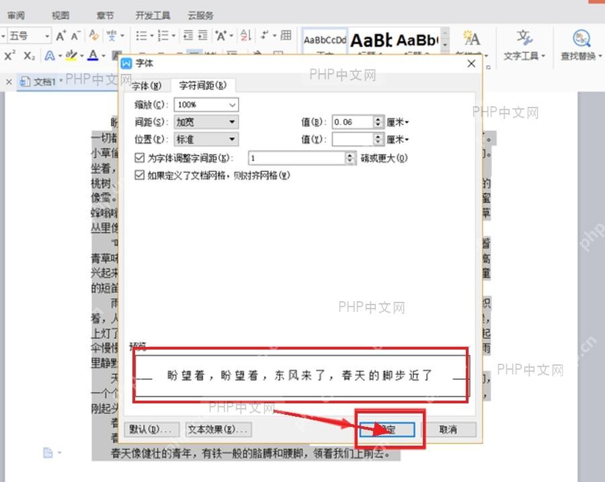The width and height of the screenshot is (605, 482).
Task: Apply superscript X² formatting
Action: (x=9, y=56)
